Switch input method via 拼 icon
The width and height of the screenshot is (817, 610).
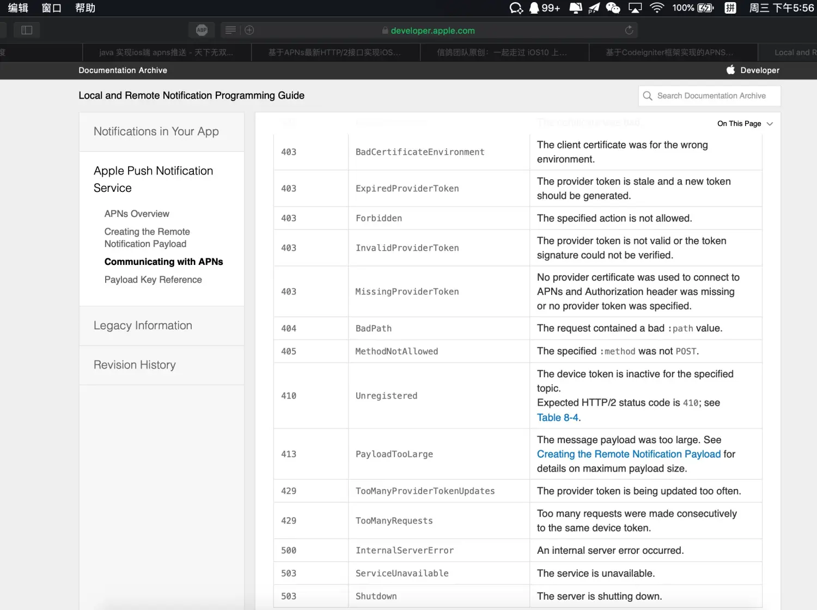tap(730, 8)
